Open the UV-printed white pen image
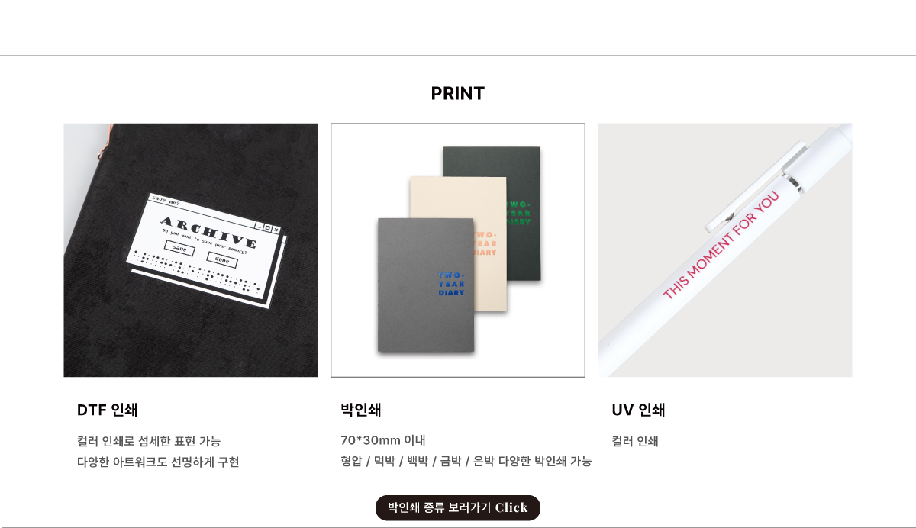Viewport: 916px width, 528px height. [x=725, y=250]
